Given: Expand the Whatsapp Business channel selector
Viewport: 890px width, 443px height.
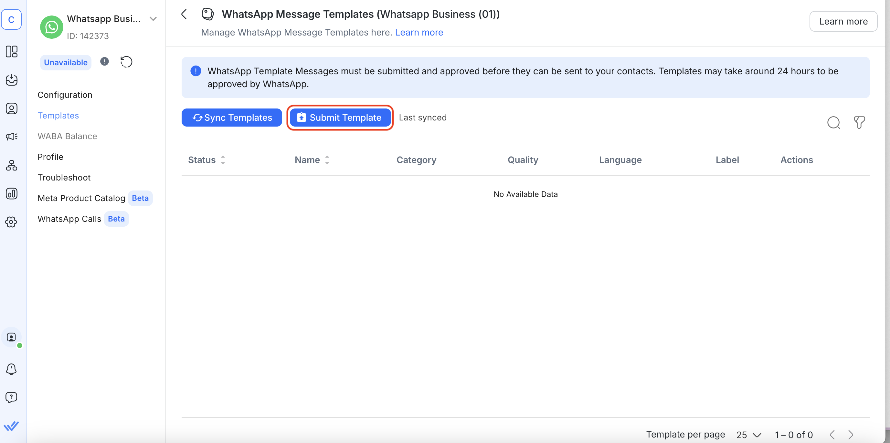Looking at the screenshot, I should pyautogui.click(x=153, y=19).
